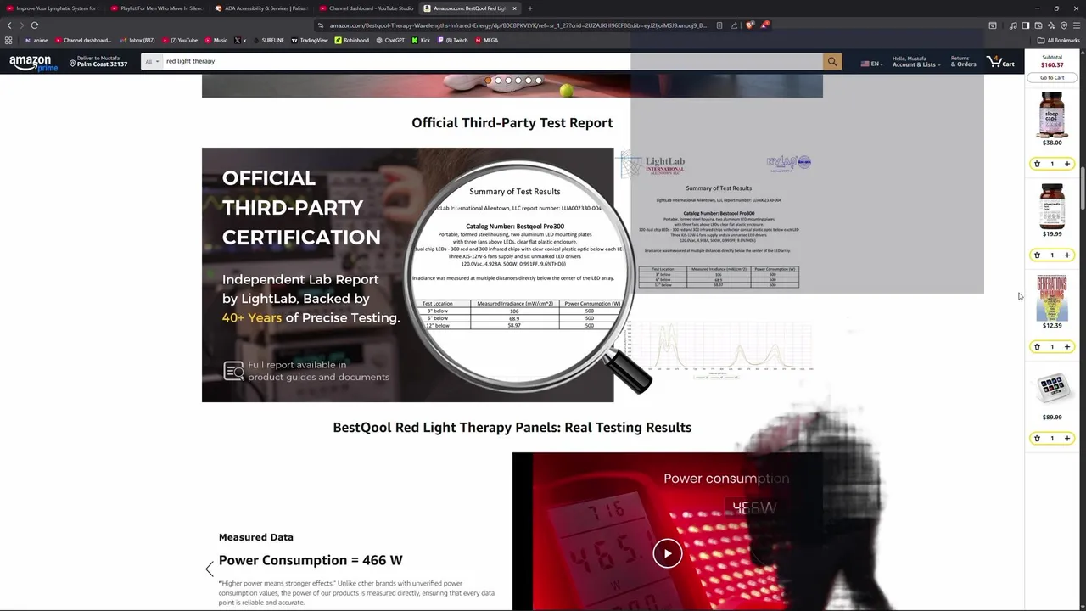Increase quantity of $38.00 sleep caps item
Viewport: 1086px width, 611px height.
1067,164
